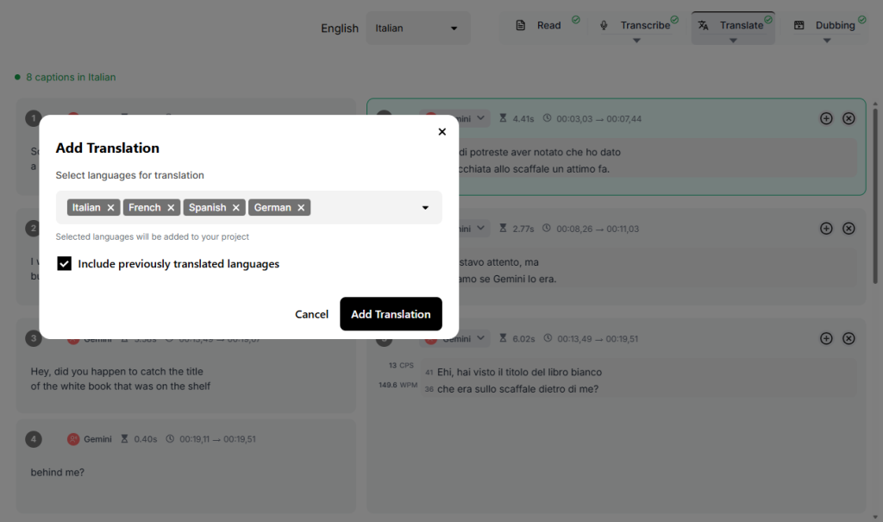The height and width of the screenshot is (522, 883).
Task: Click the x-circle icon on caption 7
Action: [849, 338]
